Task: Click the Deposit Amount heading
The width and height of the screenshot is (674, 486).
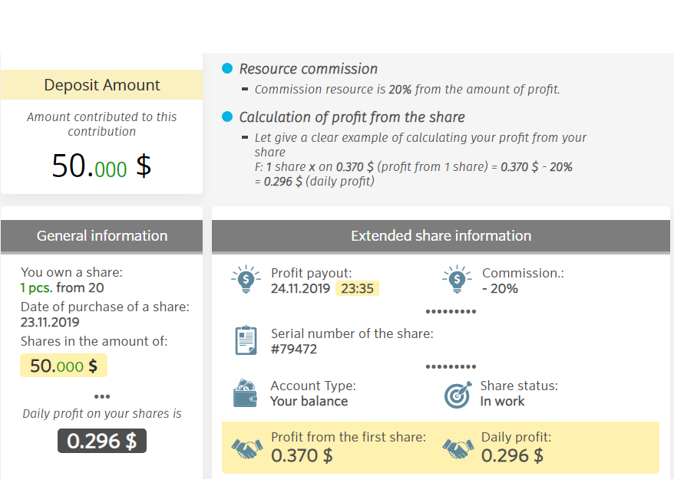Action: [102, 85]
